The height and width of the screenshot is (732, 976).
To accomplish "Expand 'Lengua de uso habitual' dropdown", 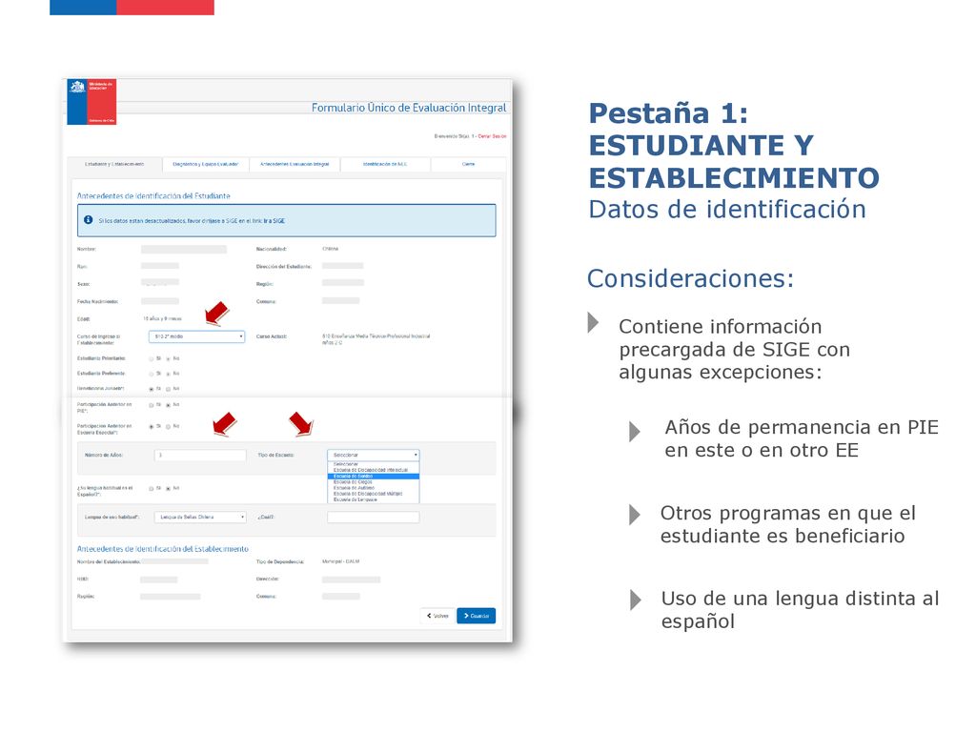I will (x=200, y=518).
